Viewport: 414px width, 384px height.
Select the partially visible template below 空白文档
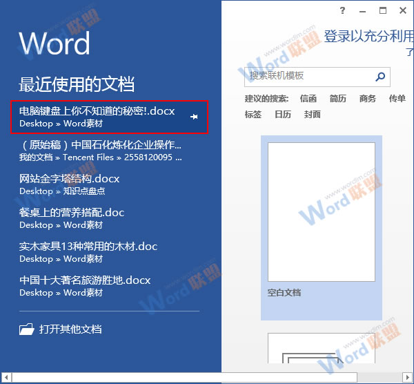322,348
